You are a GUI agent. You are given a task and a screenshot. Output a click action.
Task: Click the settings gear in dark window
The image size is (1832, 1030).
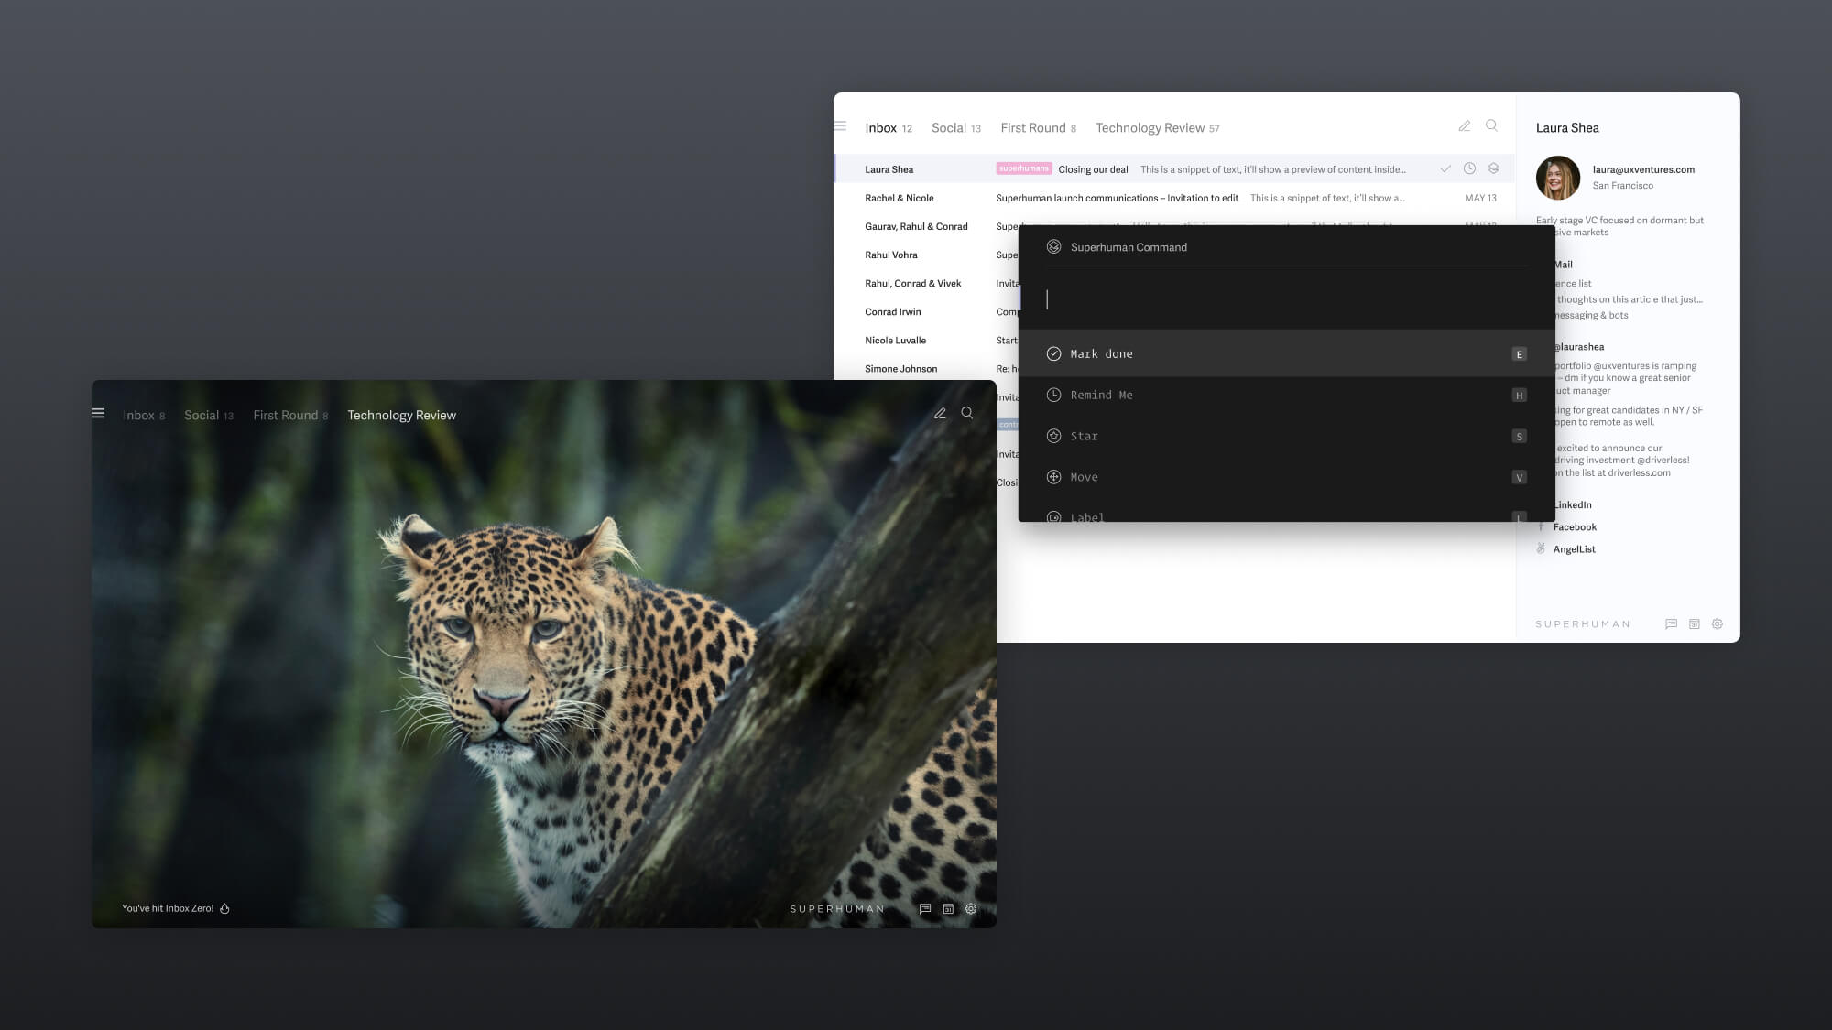pos(971,909)
